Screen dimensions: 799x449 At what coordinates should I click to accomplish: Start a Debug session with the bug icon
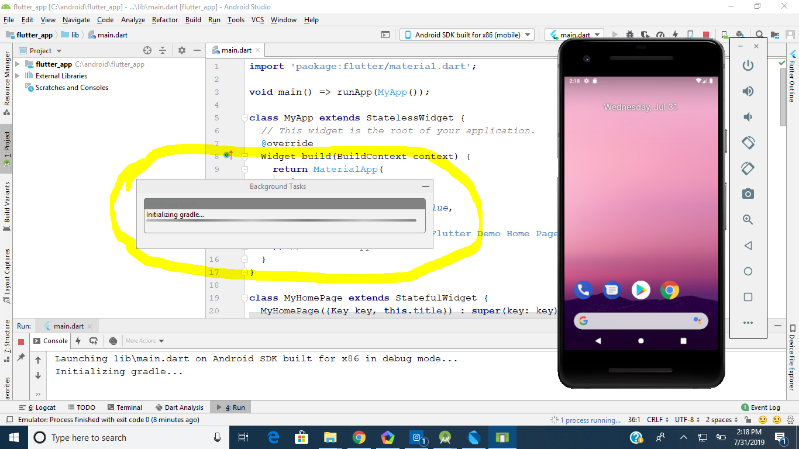coord(630,34)
